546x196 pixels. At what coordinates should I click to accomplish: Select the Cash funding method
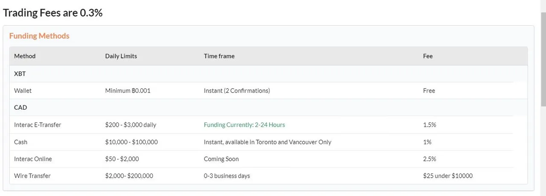coord(20,142)
